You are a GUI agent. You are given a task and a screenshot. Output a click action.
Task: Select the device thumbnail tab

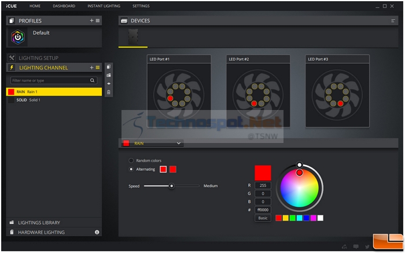[x=133, y=36]
